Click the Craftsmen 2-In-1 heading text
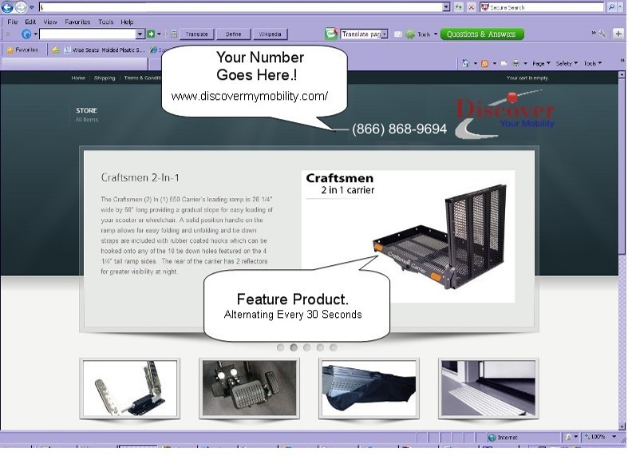The image size is (628, 460). (x=140, y=177)
